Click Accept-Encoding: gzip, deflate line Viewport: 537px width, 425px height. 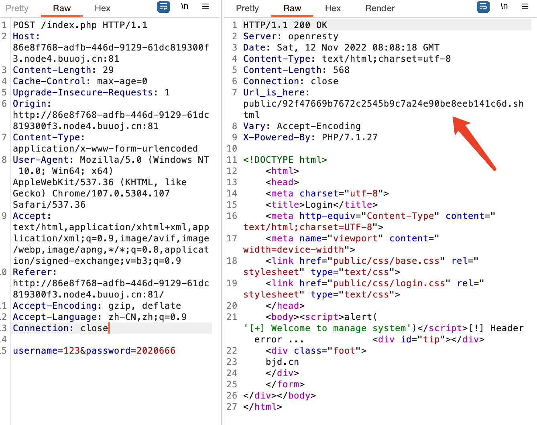click(97, 306)
